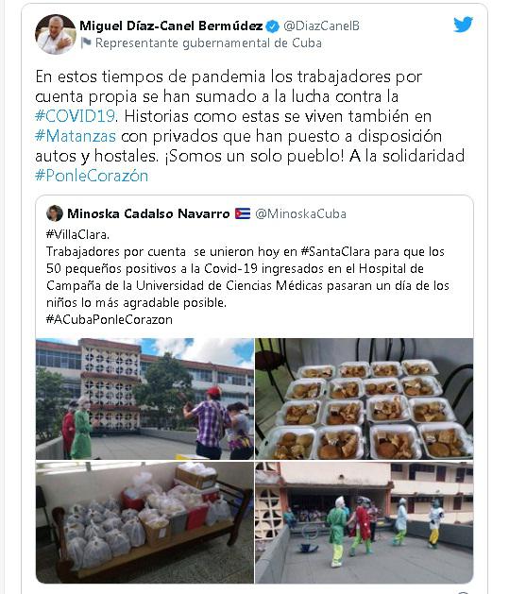The image size is (526, 594).
Task: Click Representante gubernamental de Cuba label
Action: (x=209, y=42)
